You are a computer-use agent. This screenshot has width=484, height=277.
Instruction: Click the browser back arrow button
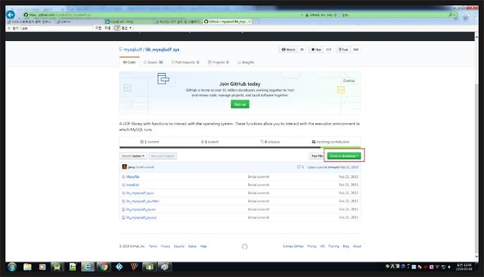(x=11, y=15)
